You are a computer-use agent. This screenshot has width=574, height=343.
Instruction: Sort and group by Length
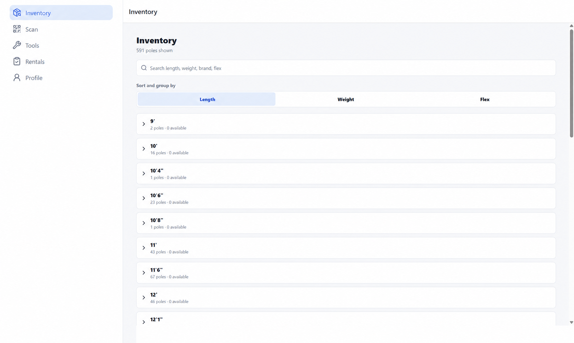tap(207, 99)
